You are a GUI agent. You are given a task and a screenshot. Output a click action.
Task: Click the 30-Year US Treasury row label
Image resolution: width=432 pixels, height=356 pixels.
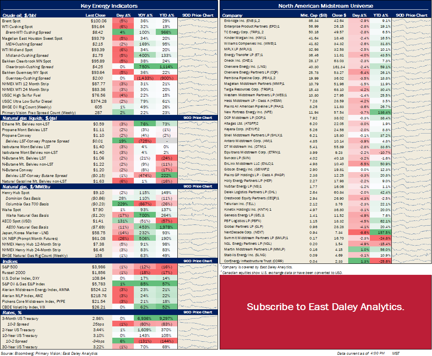pos(20,347)
